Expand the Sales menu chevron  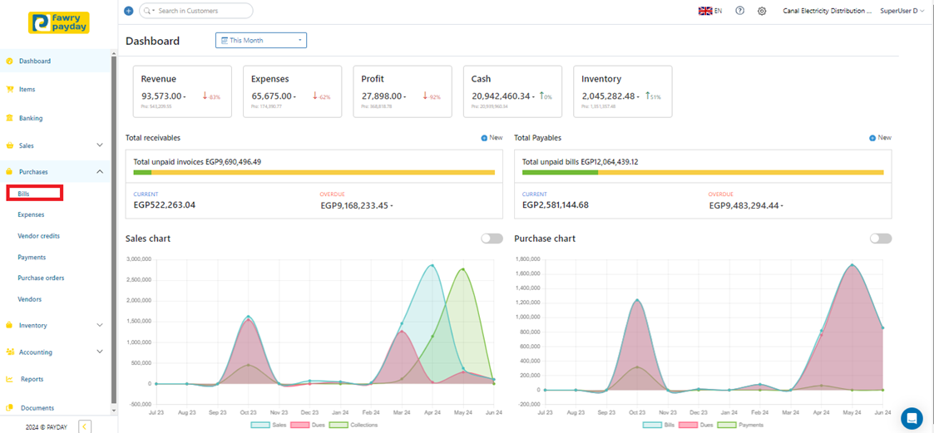click(100, 145)
